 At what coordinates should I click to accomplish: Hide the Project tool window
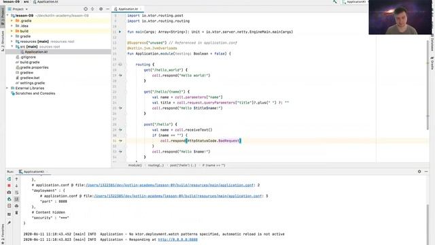107,9
